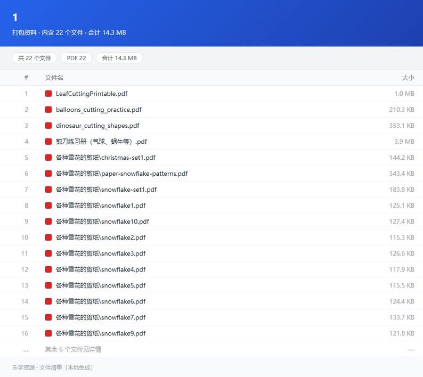Click the 353.1 KB size value
Viewport: 423px width, 377px height.
click(402, 125)
